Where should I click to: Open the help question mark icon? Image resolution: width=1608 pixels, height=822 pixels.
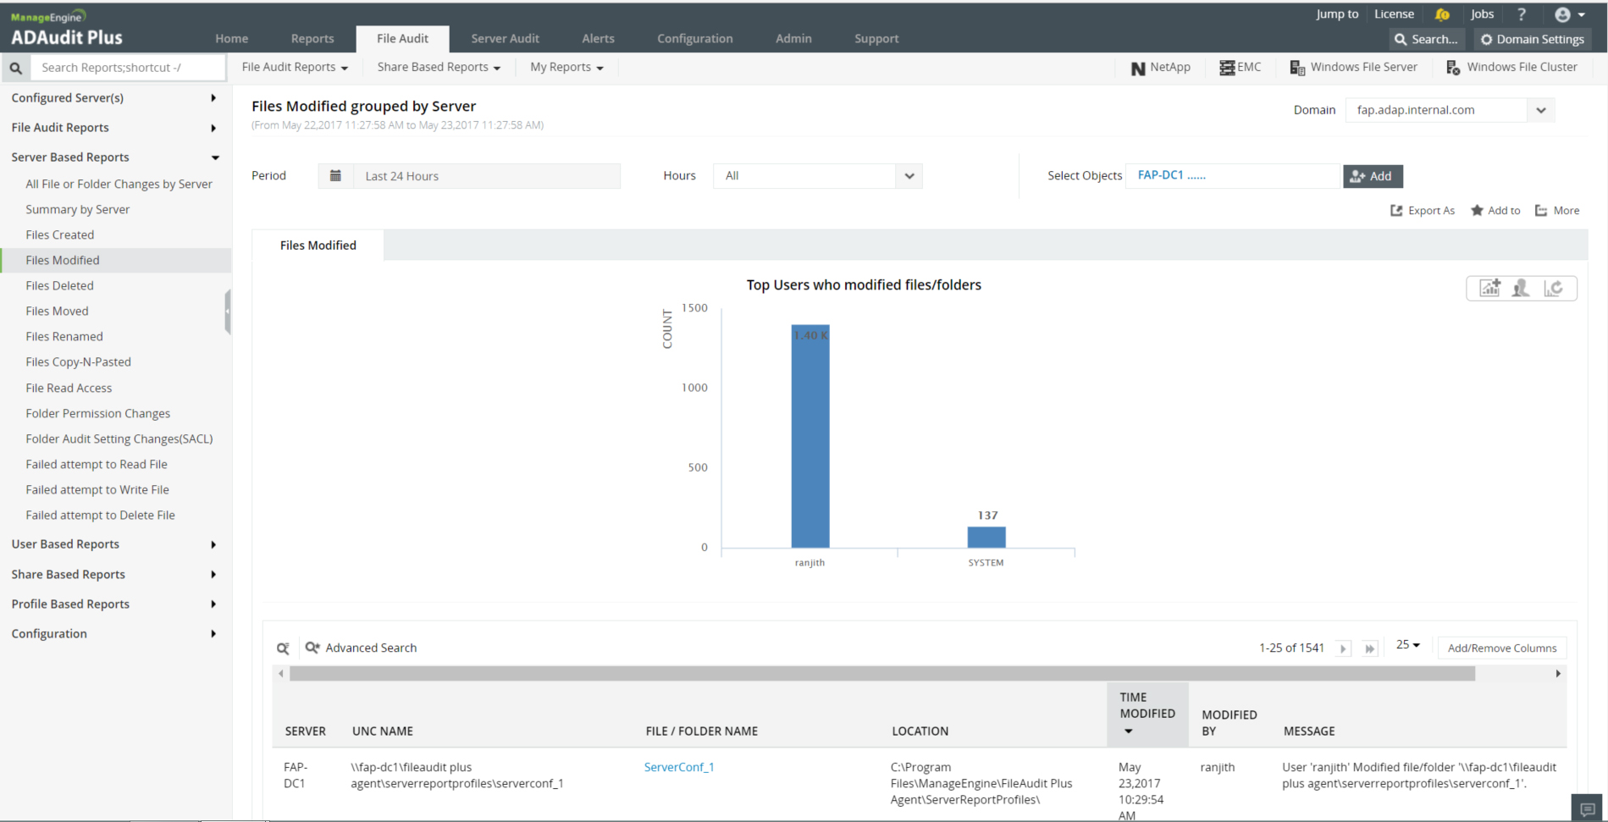(x=1522, y=14)
